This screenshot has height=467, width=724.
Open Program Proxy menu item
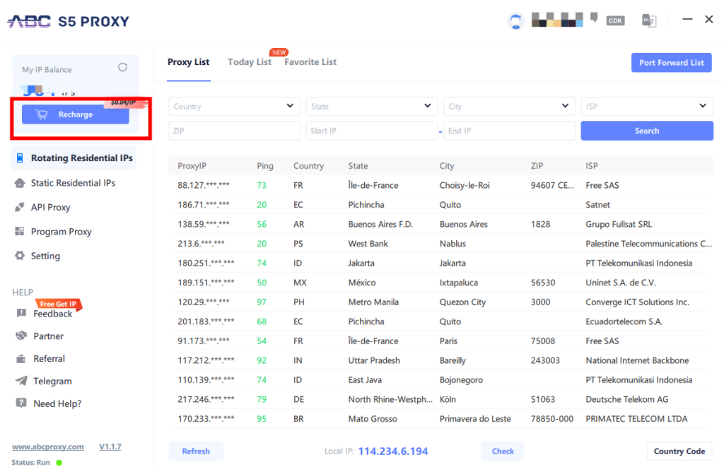pos(61,231)
